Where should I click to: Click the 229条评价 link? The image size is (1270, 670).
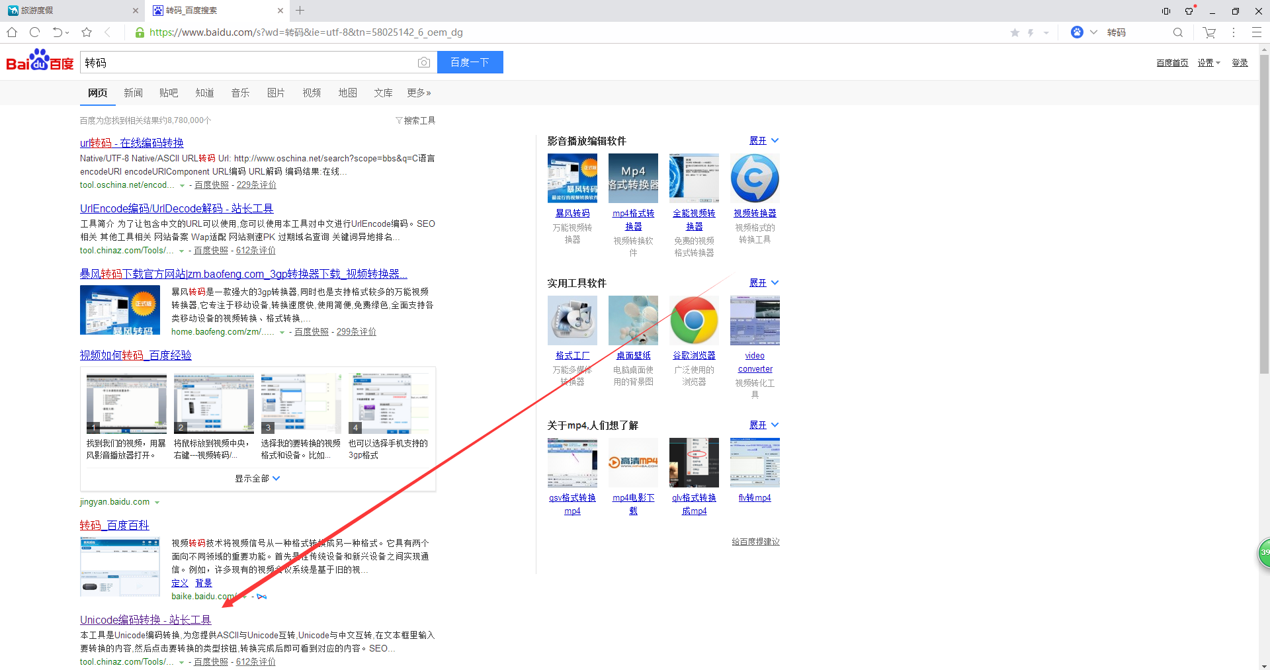tap(257, 185)
